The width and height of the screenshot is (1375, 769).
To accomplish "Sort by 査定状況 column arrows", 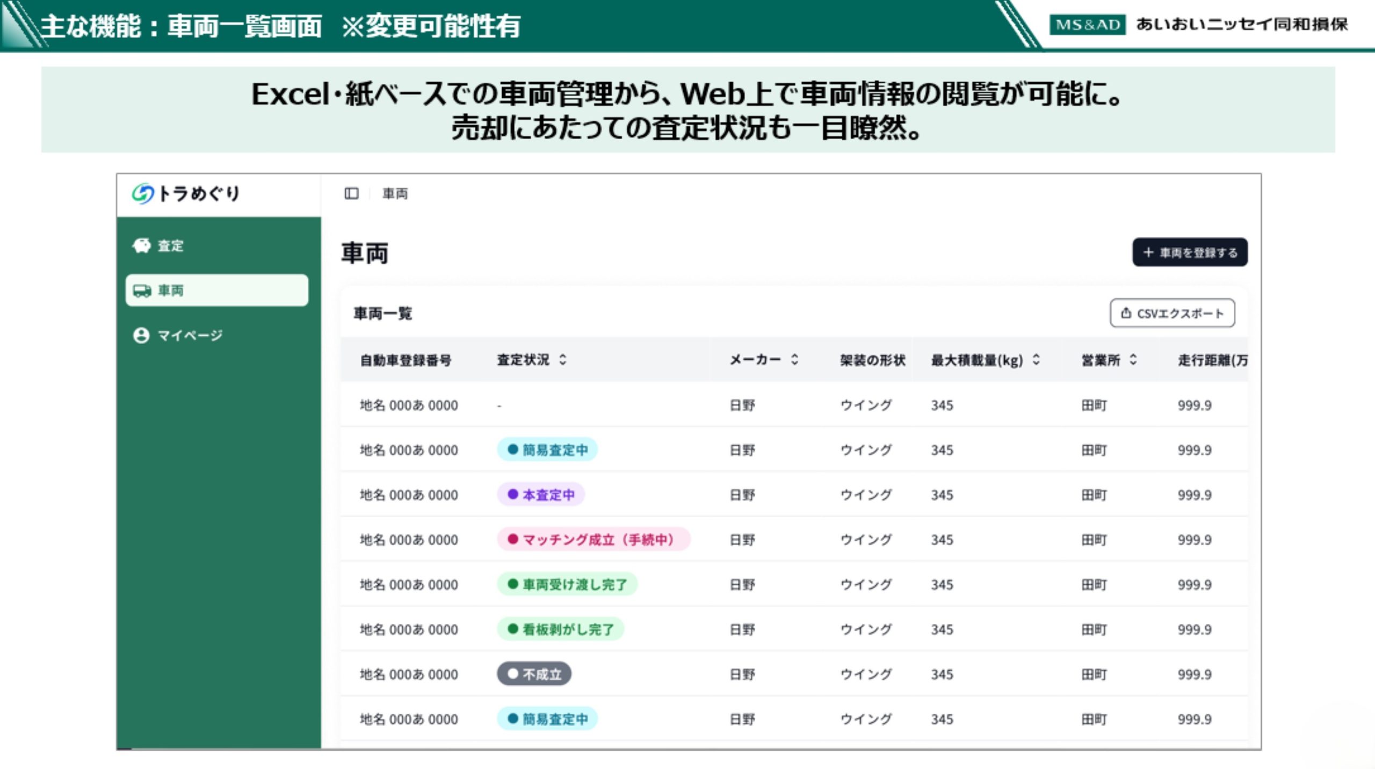I will pos(562,359).
